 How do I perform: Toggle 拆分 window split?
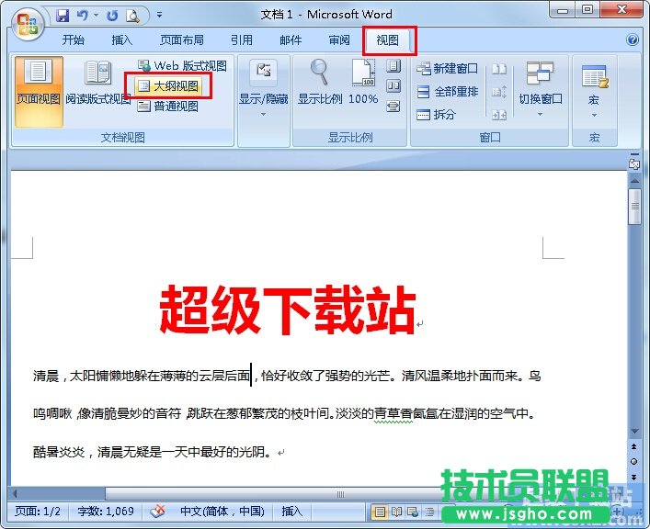click(437, 115)
